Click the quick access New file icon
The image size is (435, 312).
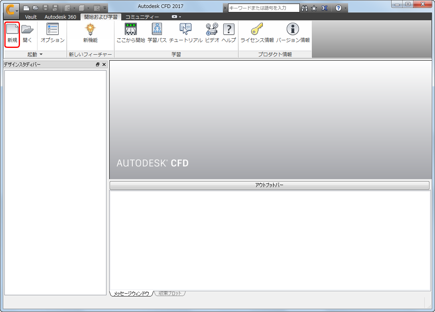26,8
